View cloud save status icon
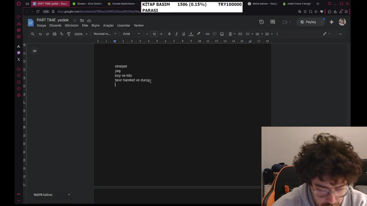The image size is (367, 206). coord(89,20)
